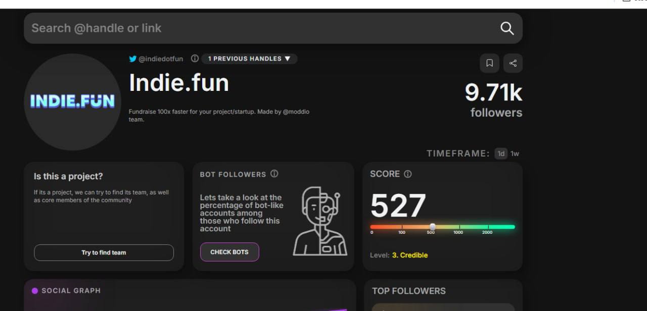Click the Level 3. Credible label
This screenshot has width=647, height=311.
(399, 255)
